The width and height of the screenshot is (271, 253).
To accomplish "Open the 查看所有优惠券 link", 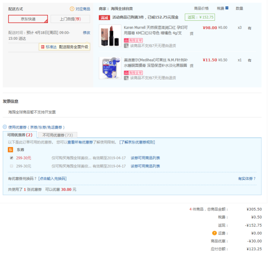I will (80, 142).
